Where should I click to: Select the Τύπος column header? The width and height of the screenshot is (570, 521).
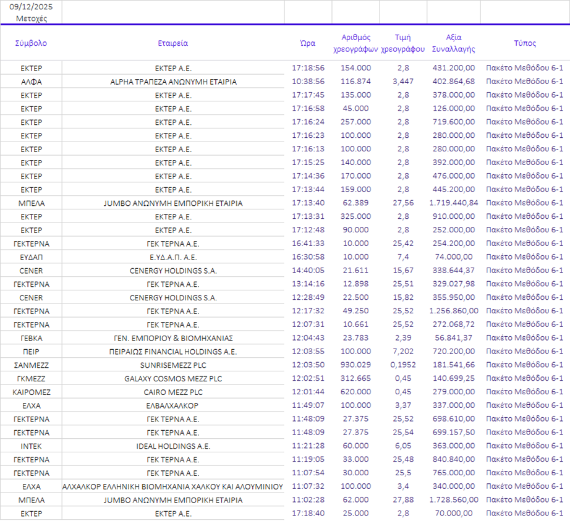[524, 43]
